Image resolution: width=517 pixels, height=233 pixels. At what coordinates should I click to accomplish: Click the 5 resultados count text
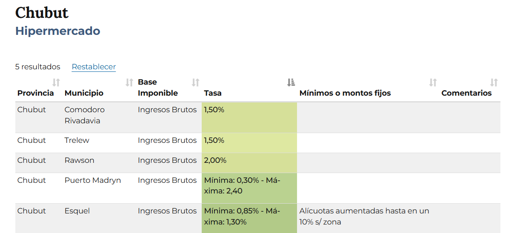pyautogui.click(x=38, y=67)
